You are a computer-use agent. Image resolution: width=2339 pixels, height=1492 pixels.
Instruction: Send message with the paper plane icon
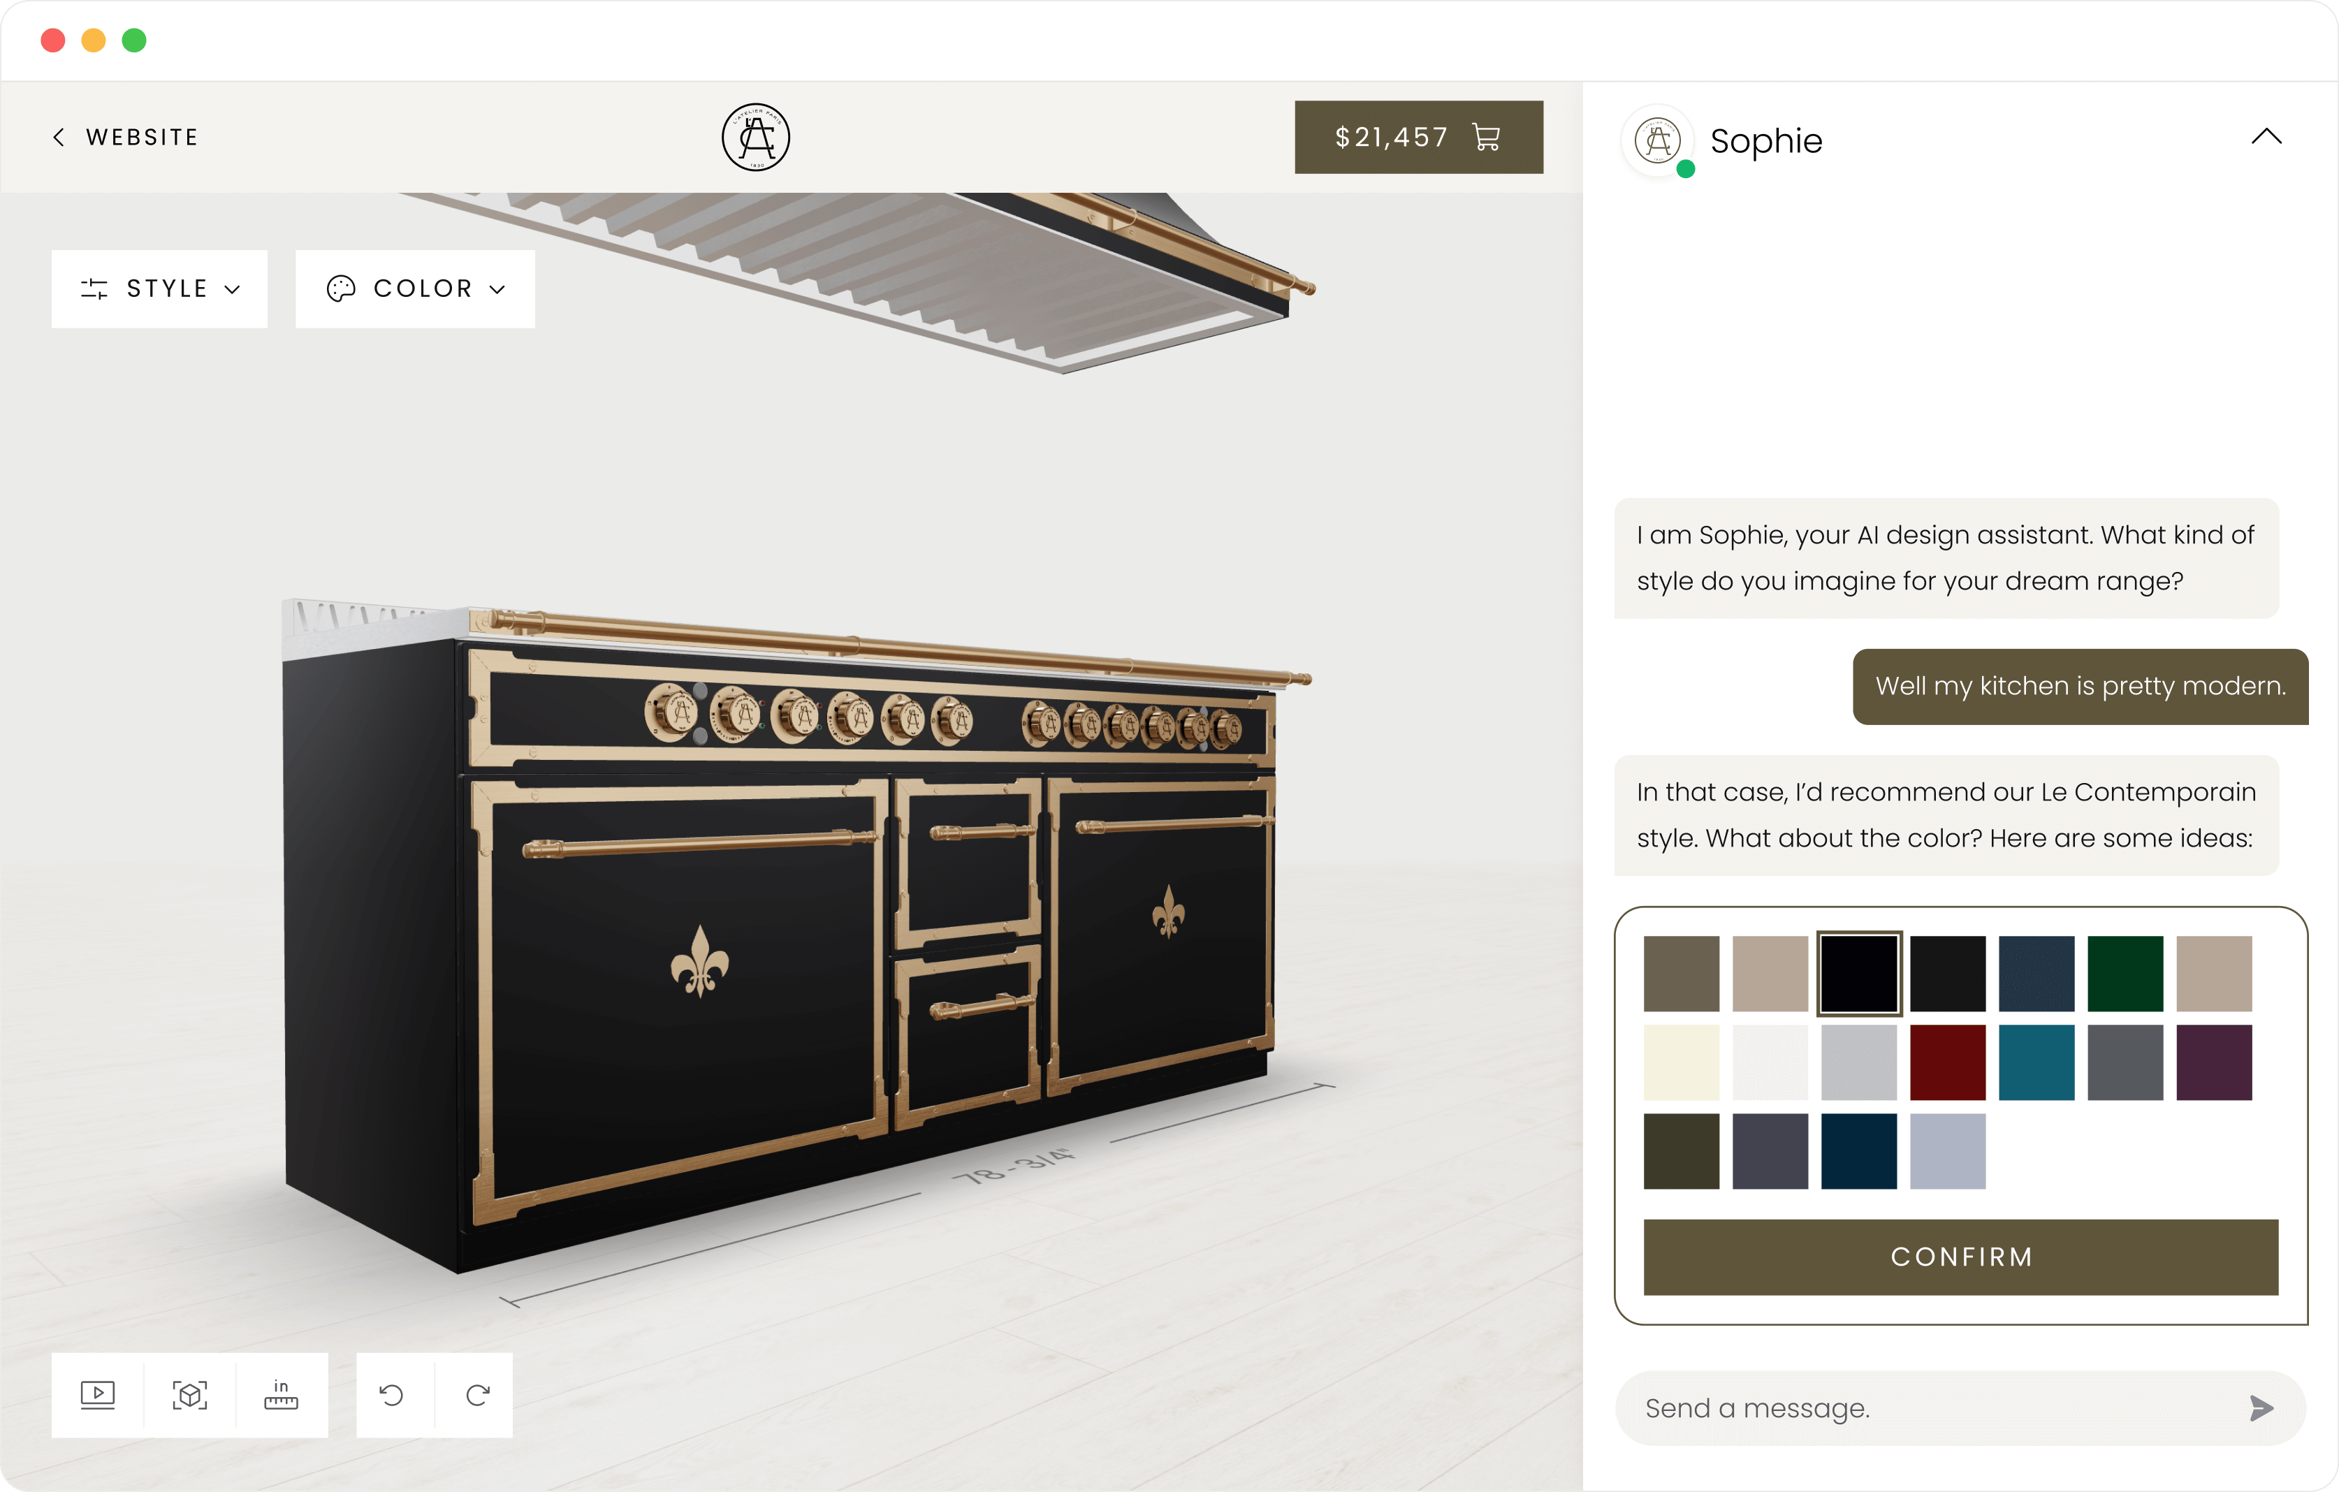point(2261,1407)
